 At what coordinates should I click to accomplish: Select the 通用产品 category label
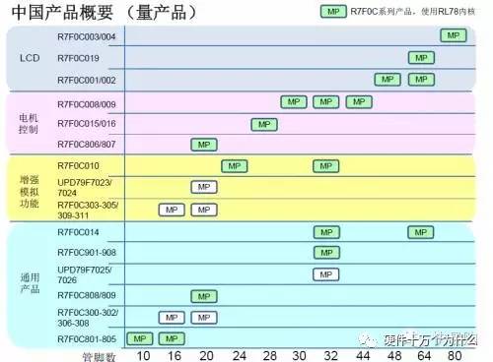click(30, 283)
